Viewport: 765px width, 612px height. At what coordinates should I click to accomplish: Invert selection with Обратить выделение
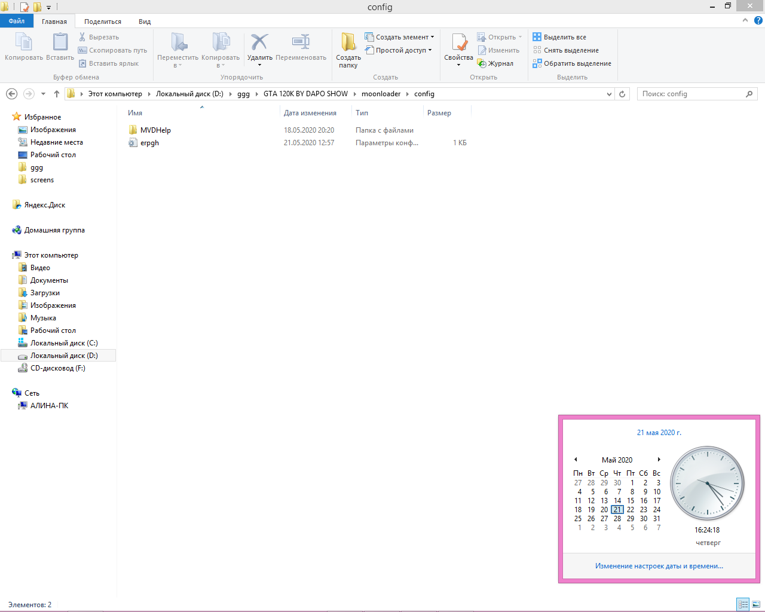coord(572,63)
